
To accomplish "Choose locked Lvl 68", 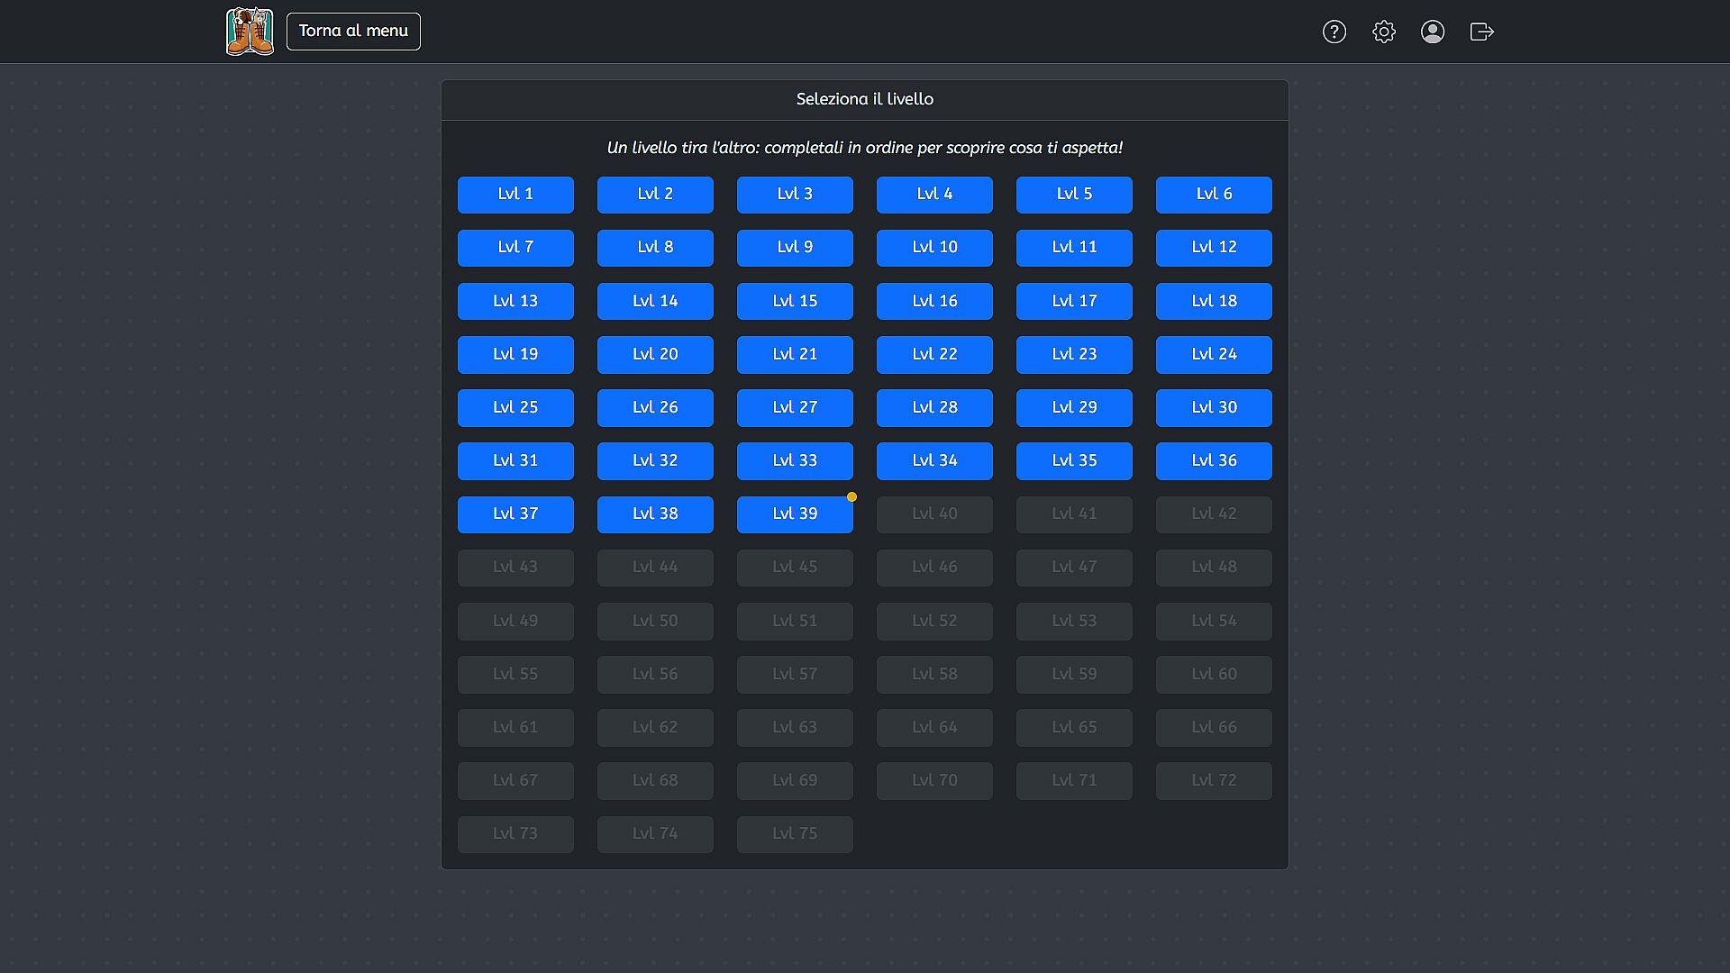I will [x=655, y=780].
